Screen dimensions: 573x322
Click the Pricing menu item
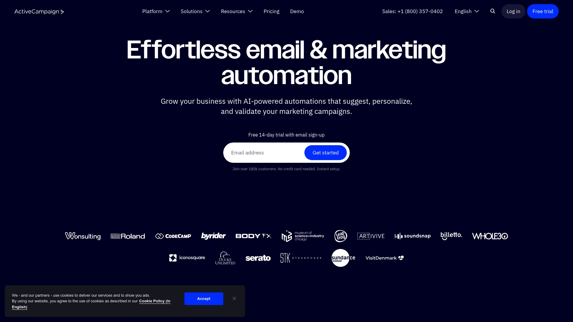point(272,11)
